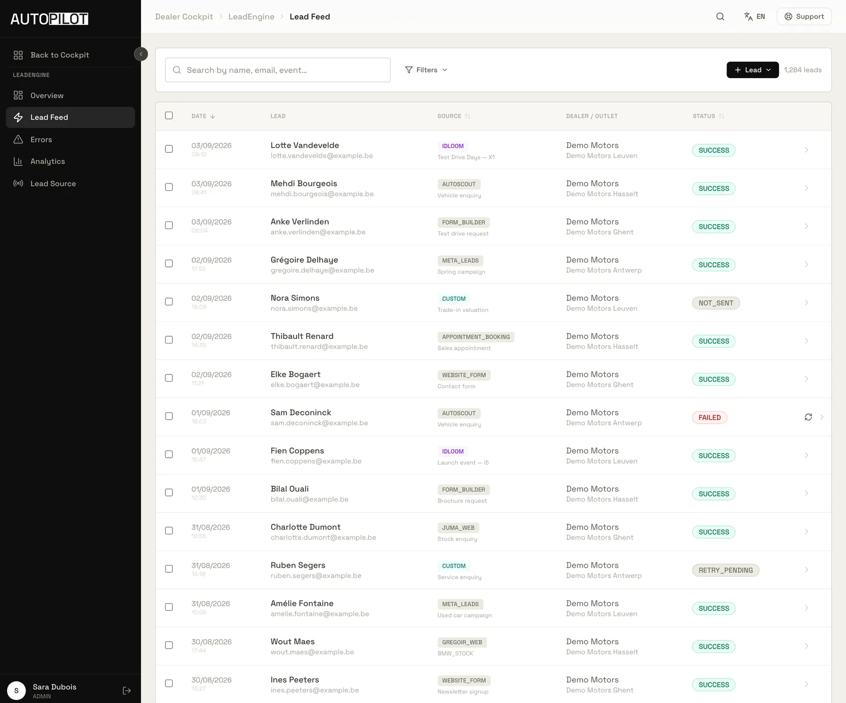Click amelie.fontaine@example.be email
The height and width of the screenshot is (703, 846).
pos(320,614)
